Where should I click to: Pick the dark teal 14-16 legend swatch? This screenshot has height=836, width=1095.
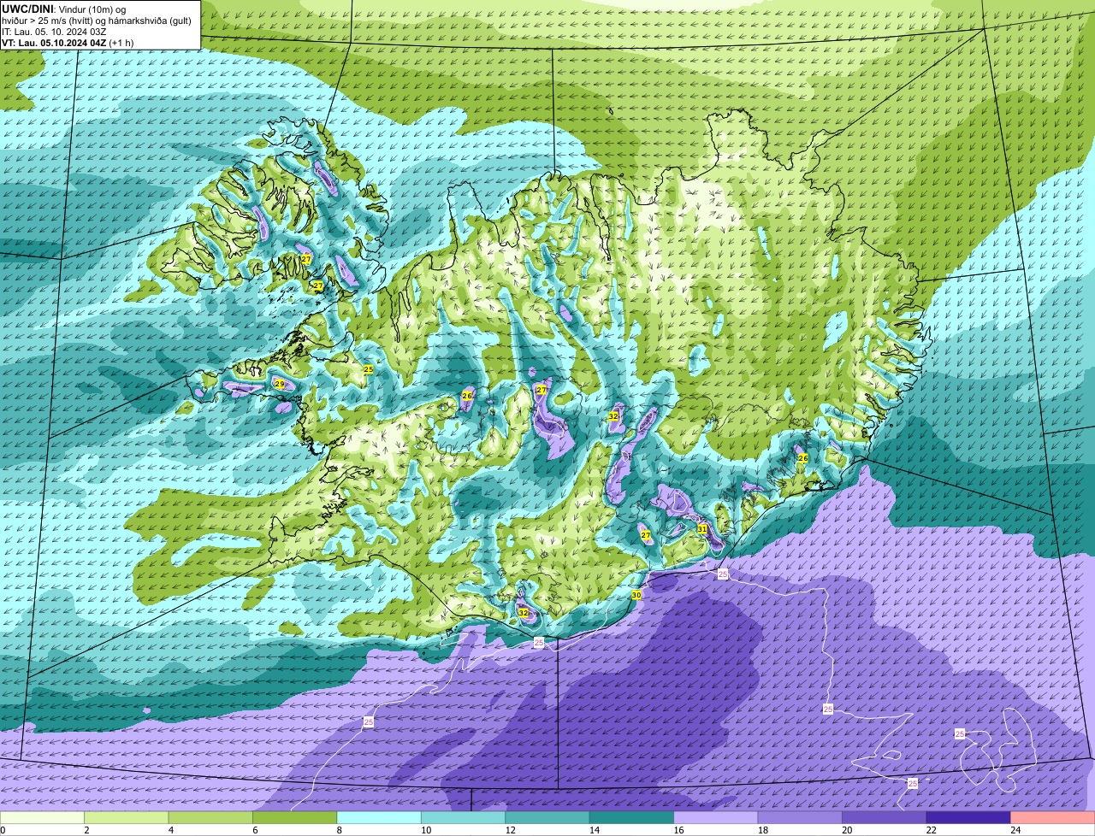click(632, 818)
